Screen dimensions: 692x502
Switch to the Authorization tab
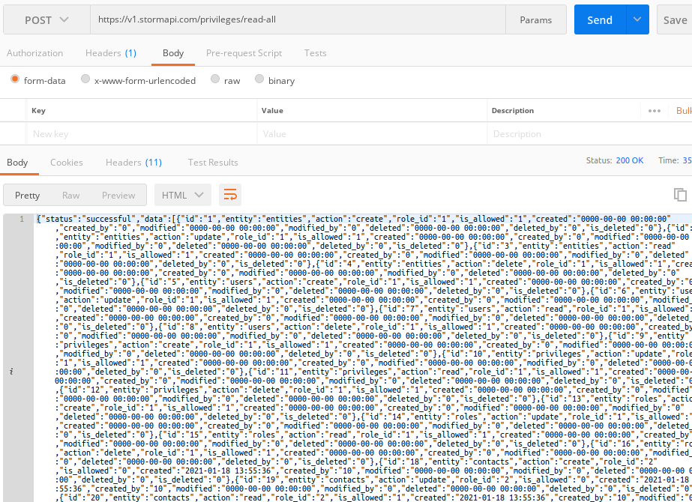pos(35,53)
